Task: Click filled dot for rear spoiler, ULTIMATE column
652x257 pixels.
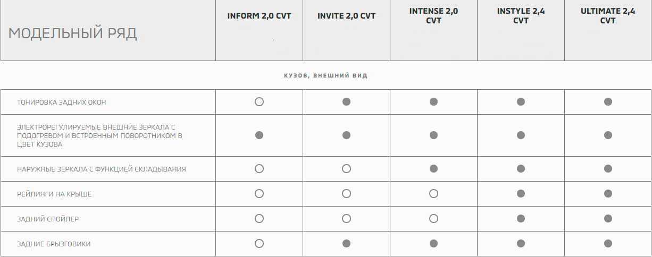Action: 608,219
